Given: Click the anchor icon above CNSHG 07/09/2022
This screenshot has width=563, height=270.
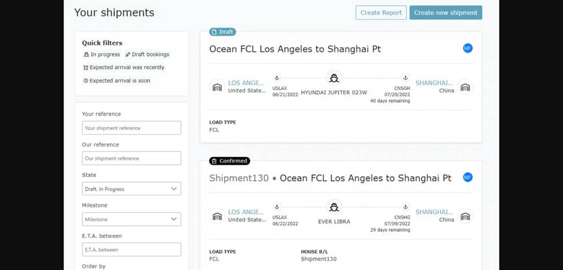Looking at the screenshot, I should 405,206.
